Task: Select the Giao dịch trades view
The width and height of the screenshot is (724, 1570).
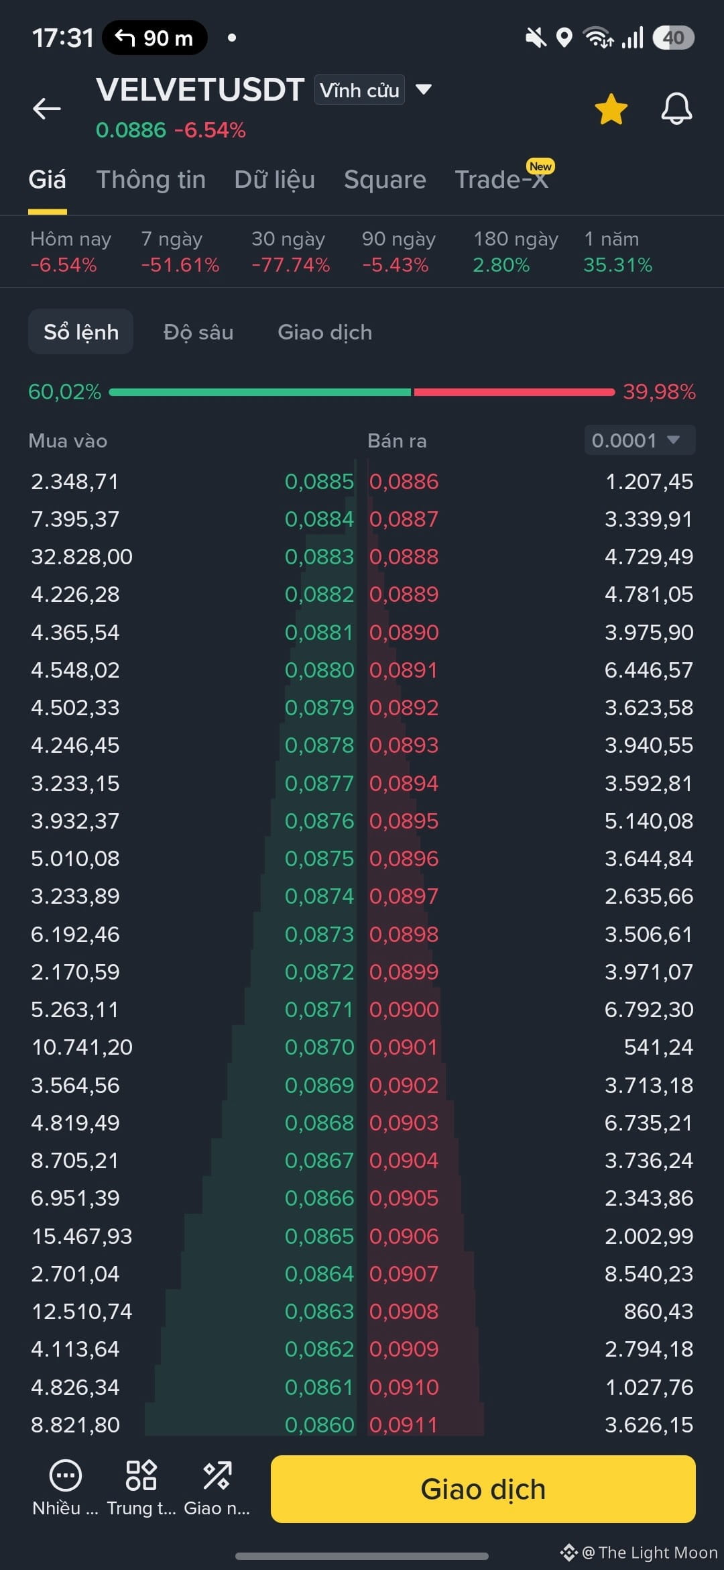Action: pyautogui.click(x=325, y=332)
